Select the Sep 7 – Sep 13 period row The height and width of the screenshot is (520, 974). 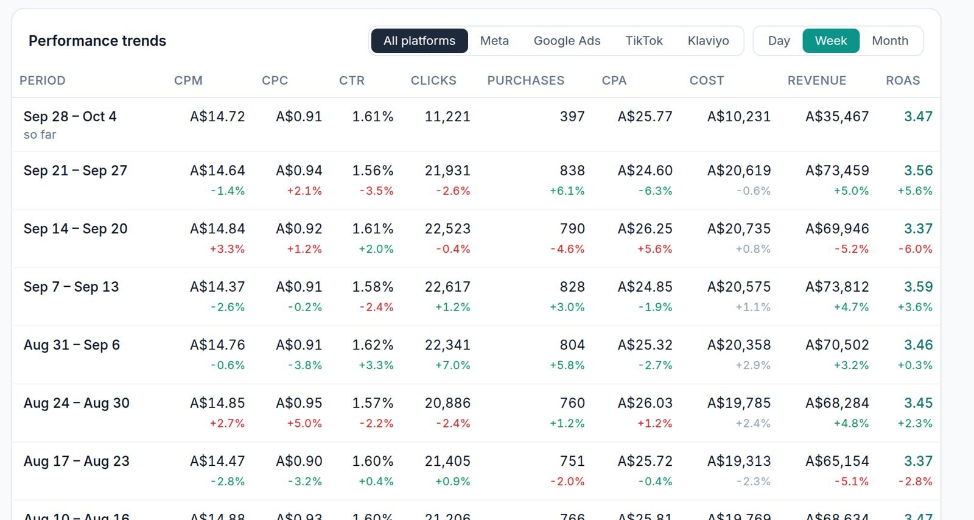tap(476, 297)
